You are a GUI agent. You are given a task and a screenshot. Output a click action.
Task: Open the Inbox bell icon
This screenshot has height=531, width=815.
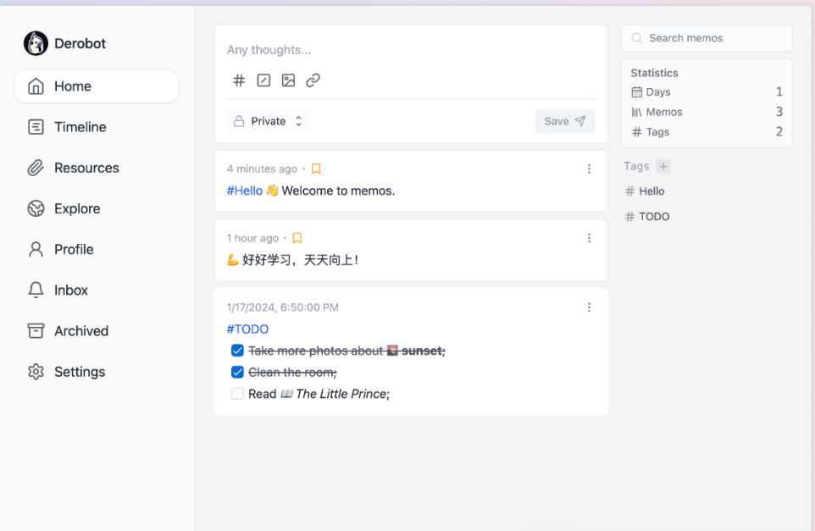pyautogui.click(x=35, y=290)
